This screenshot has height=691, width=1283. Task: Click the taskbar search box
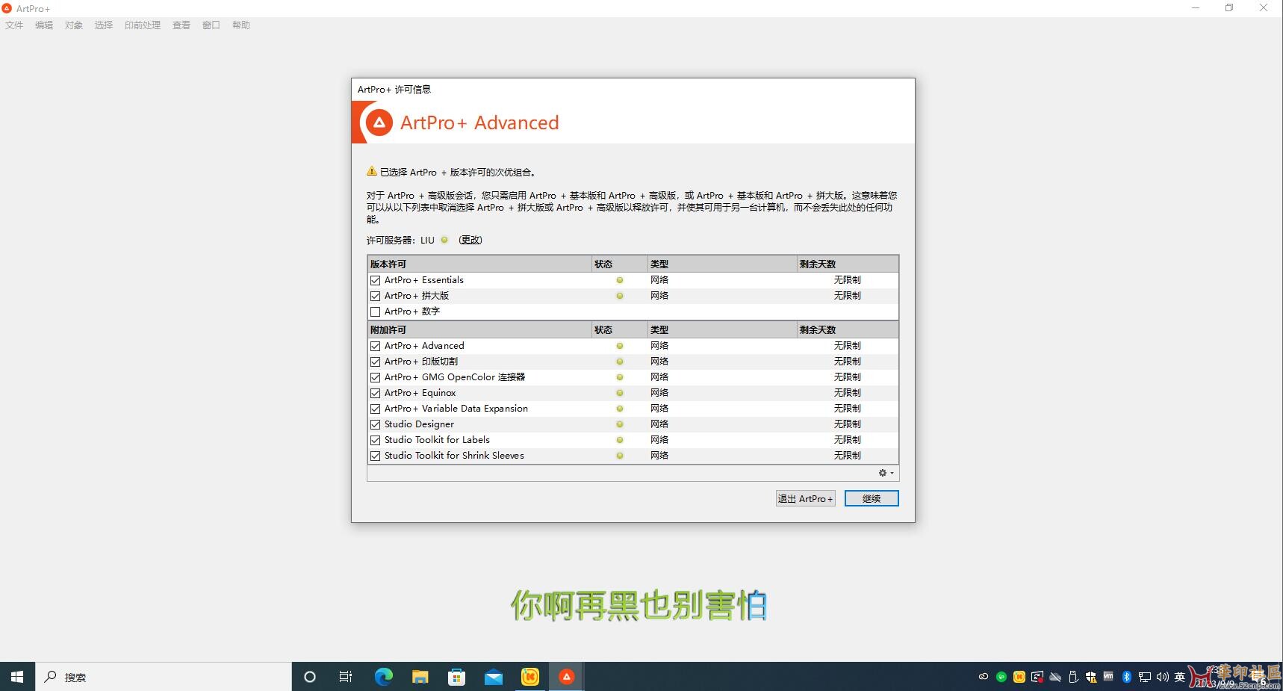[x=163, y=677]
